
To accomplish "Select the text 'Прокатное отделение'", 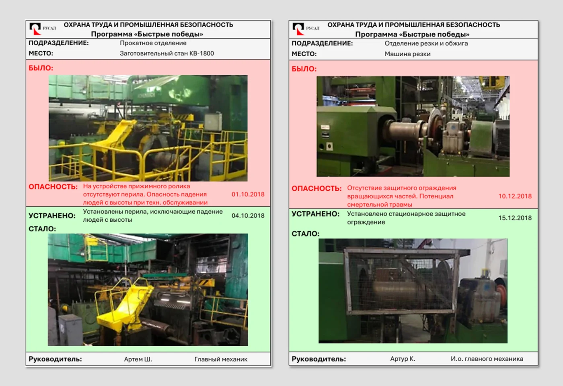I will 153,43.
